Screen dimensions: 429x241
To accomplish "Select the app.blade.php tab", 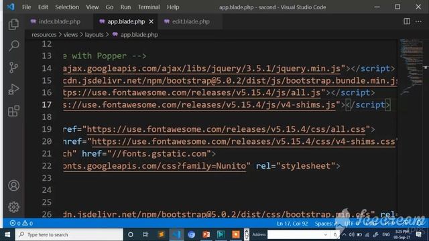I will 125,21.
